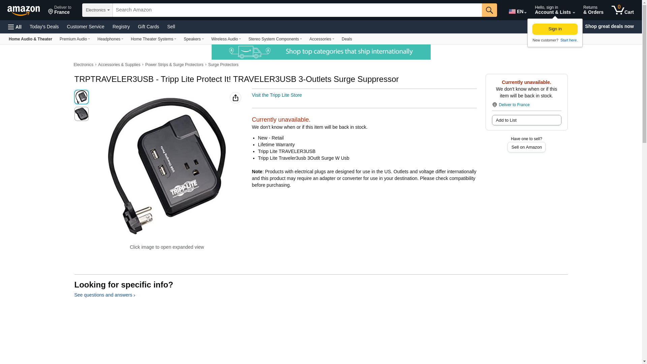Expand the Headphones menu
The image size is (647, 364).
coord(110,39)
